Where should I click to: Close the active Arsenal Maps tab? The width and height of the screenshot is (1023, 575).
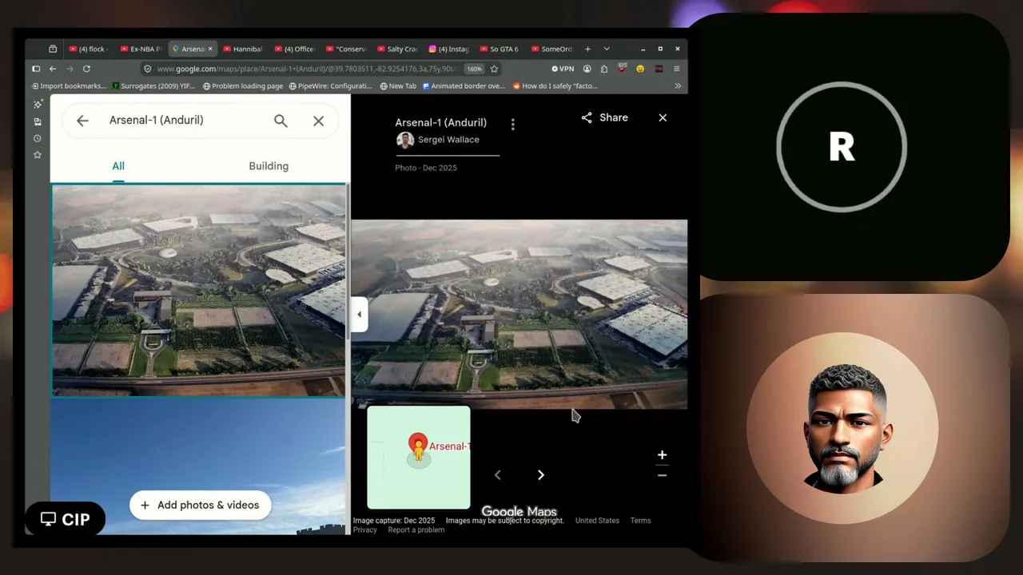[x=210, y=49]
